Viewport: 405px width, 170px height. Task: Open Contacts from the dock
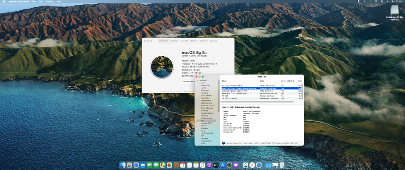coord(176,165)
